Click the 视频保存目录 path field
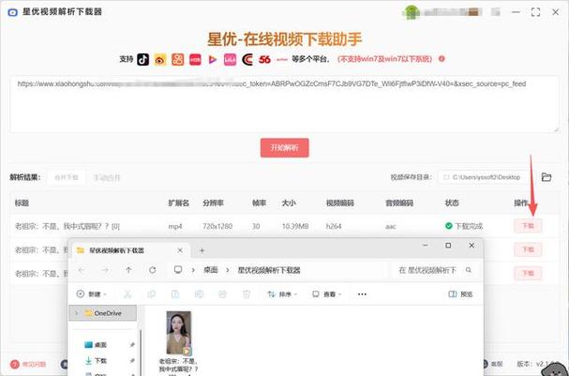The width and height of the screenshot is (569, 376). (x=487, y=177)
